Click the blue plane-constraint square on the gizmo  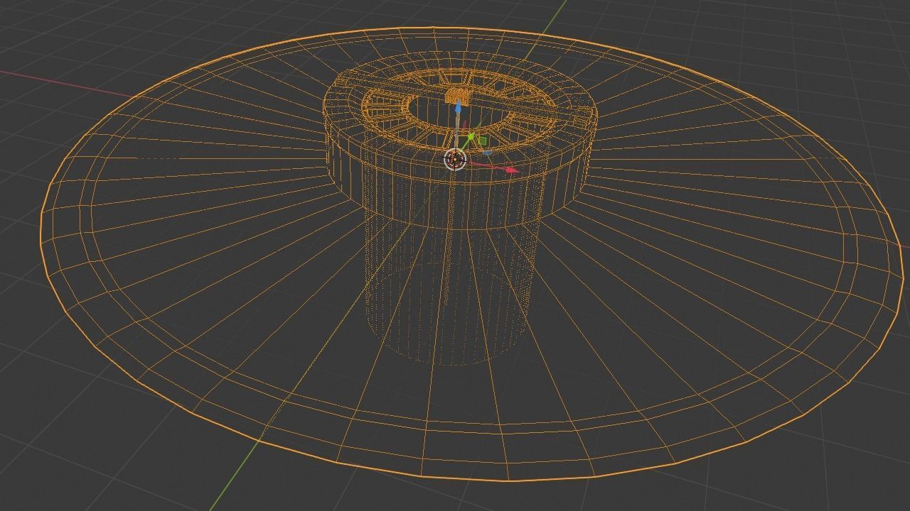488,153
